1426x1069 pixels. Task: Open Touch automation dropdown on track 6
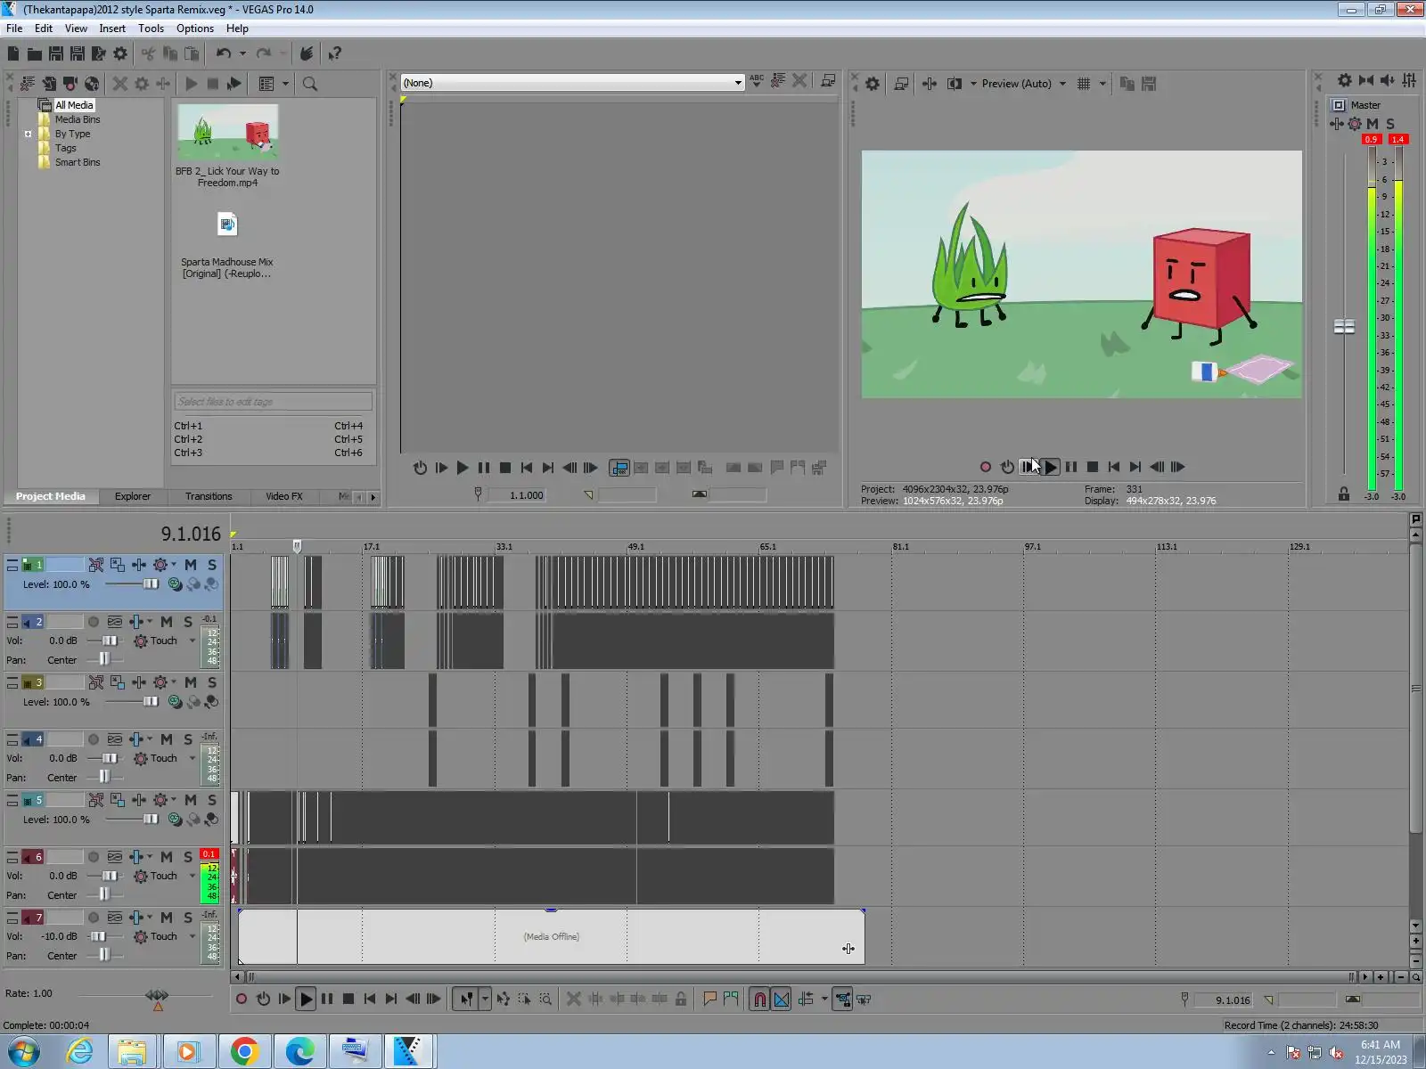point(192,876)
